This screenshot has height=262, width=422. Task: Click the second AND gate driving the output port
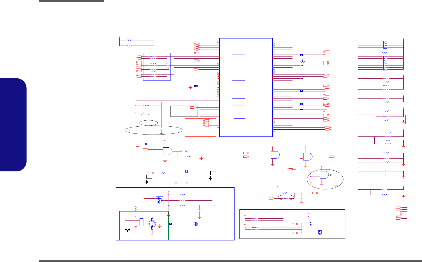click(x=308, y=157)
